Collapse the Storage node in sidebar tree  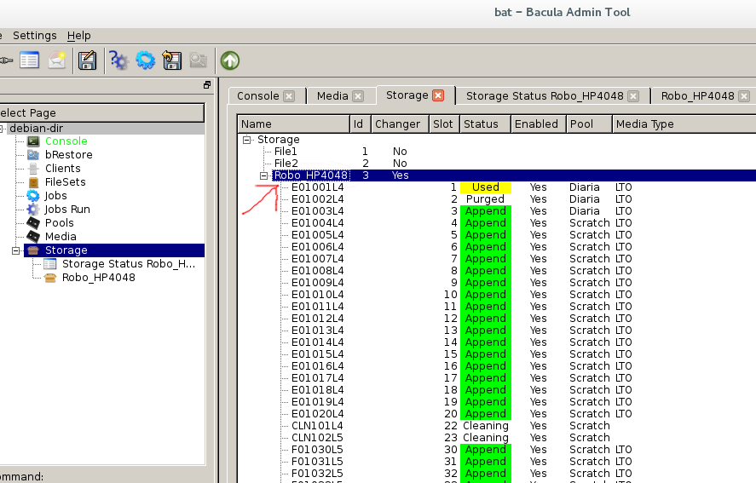[16, 250]
